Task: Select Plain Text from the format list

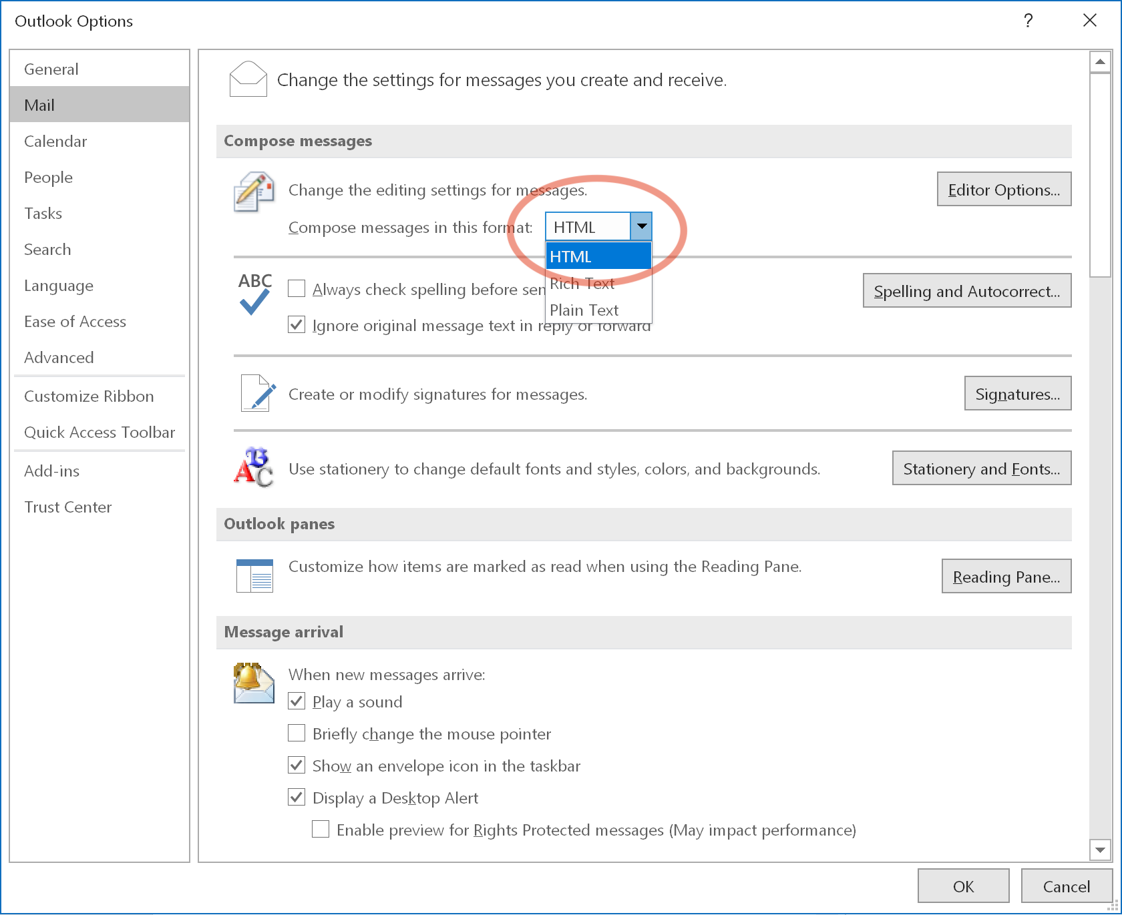Action: (x=583, y=310)
